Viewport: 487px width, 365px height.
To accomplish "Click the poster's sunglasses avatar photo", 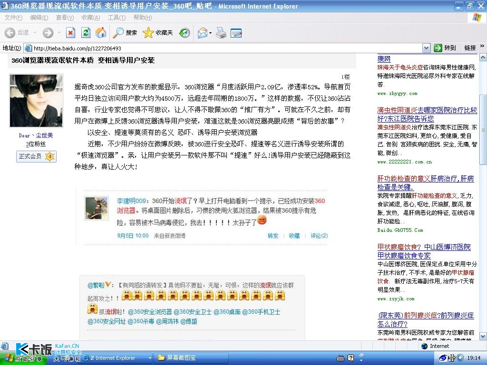I will [36, 101].
